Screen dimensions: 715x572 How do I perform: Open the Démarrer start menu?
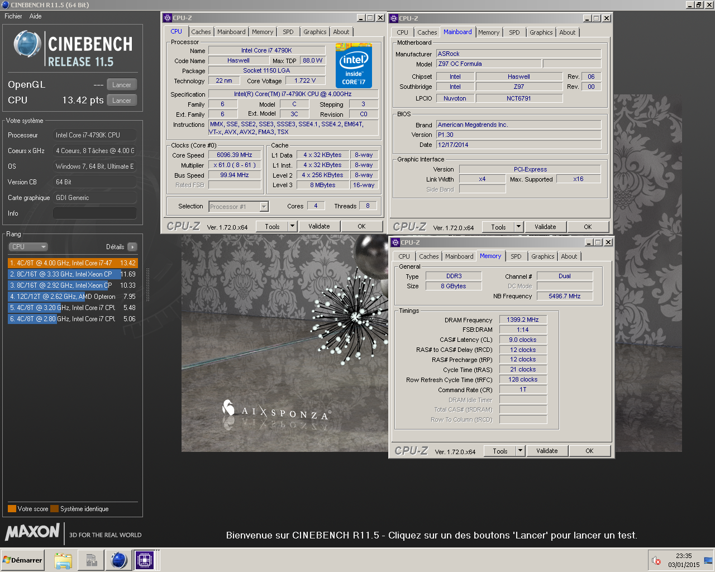[22, 560]
